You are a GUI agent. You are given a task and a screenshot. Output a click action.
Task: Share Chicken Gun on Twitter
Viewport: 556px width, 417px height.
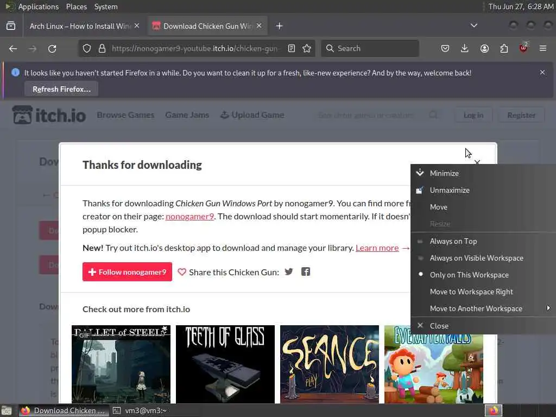point(289,271)
